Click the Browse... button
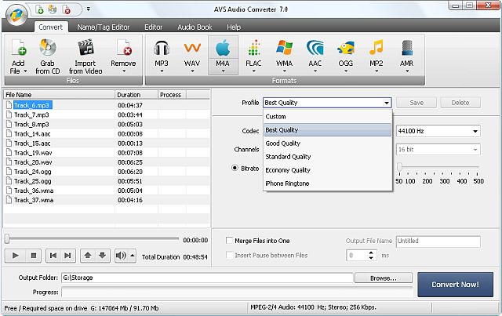The image size is (502, 316). pyautogui.click(x=384, y=278)
